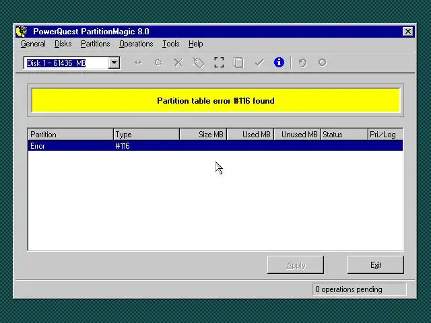Click the Check partition checkmark icon
431x323 pixels.
coord(259,63)
